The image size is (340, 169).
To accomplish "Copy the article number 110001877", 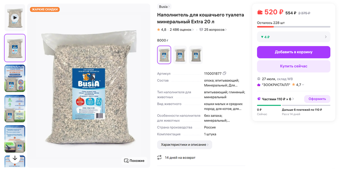I will (x=224, y=73).
